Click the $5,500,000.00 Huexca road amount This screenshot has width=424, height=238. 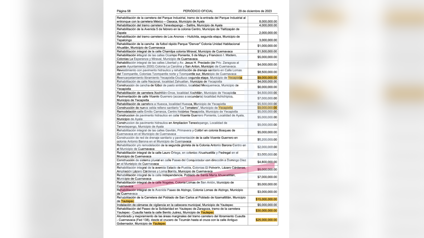(267, 104)
